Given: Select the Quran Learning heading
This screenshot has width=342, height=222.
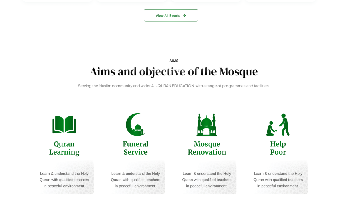Looking at the screenshot, I should pyautogui.click(x=64, y=148).
